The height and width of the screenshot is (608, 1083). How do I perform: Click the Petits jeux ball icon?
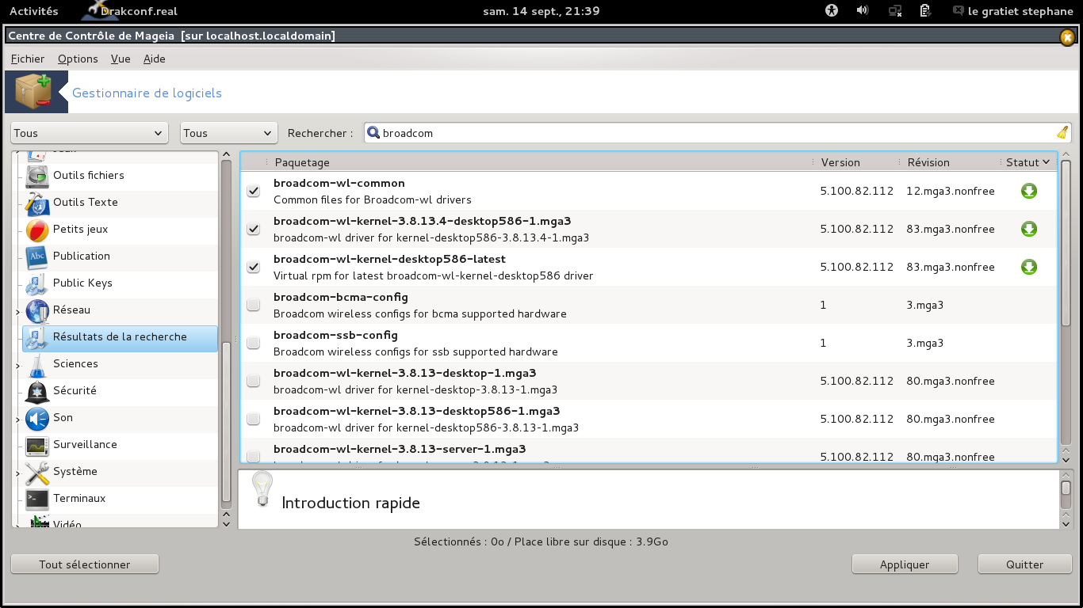pos(37,230)
